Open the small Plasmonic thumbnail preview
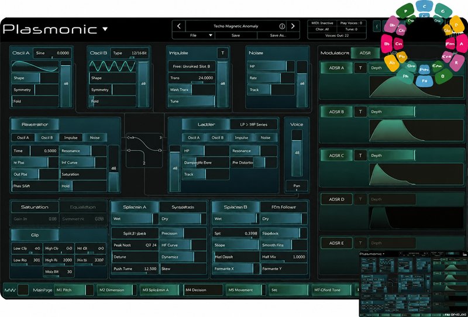This screenshot has width=468, height=317. pyautogui.click(x=413, y=284)
